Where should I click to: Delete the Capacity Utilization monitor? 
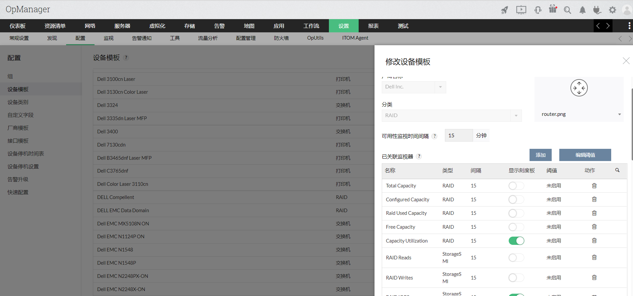pyautogui.click(x=594, y=241)
